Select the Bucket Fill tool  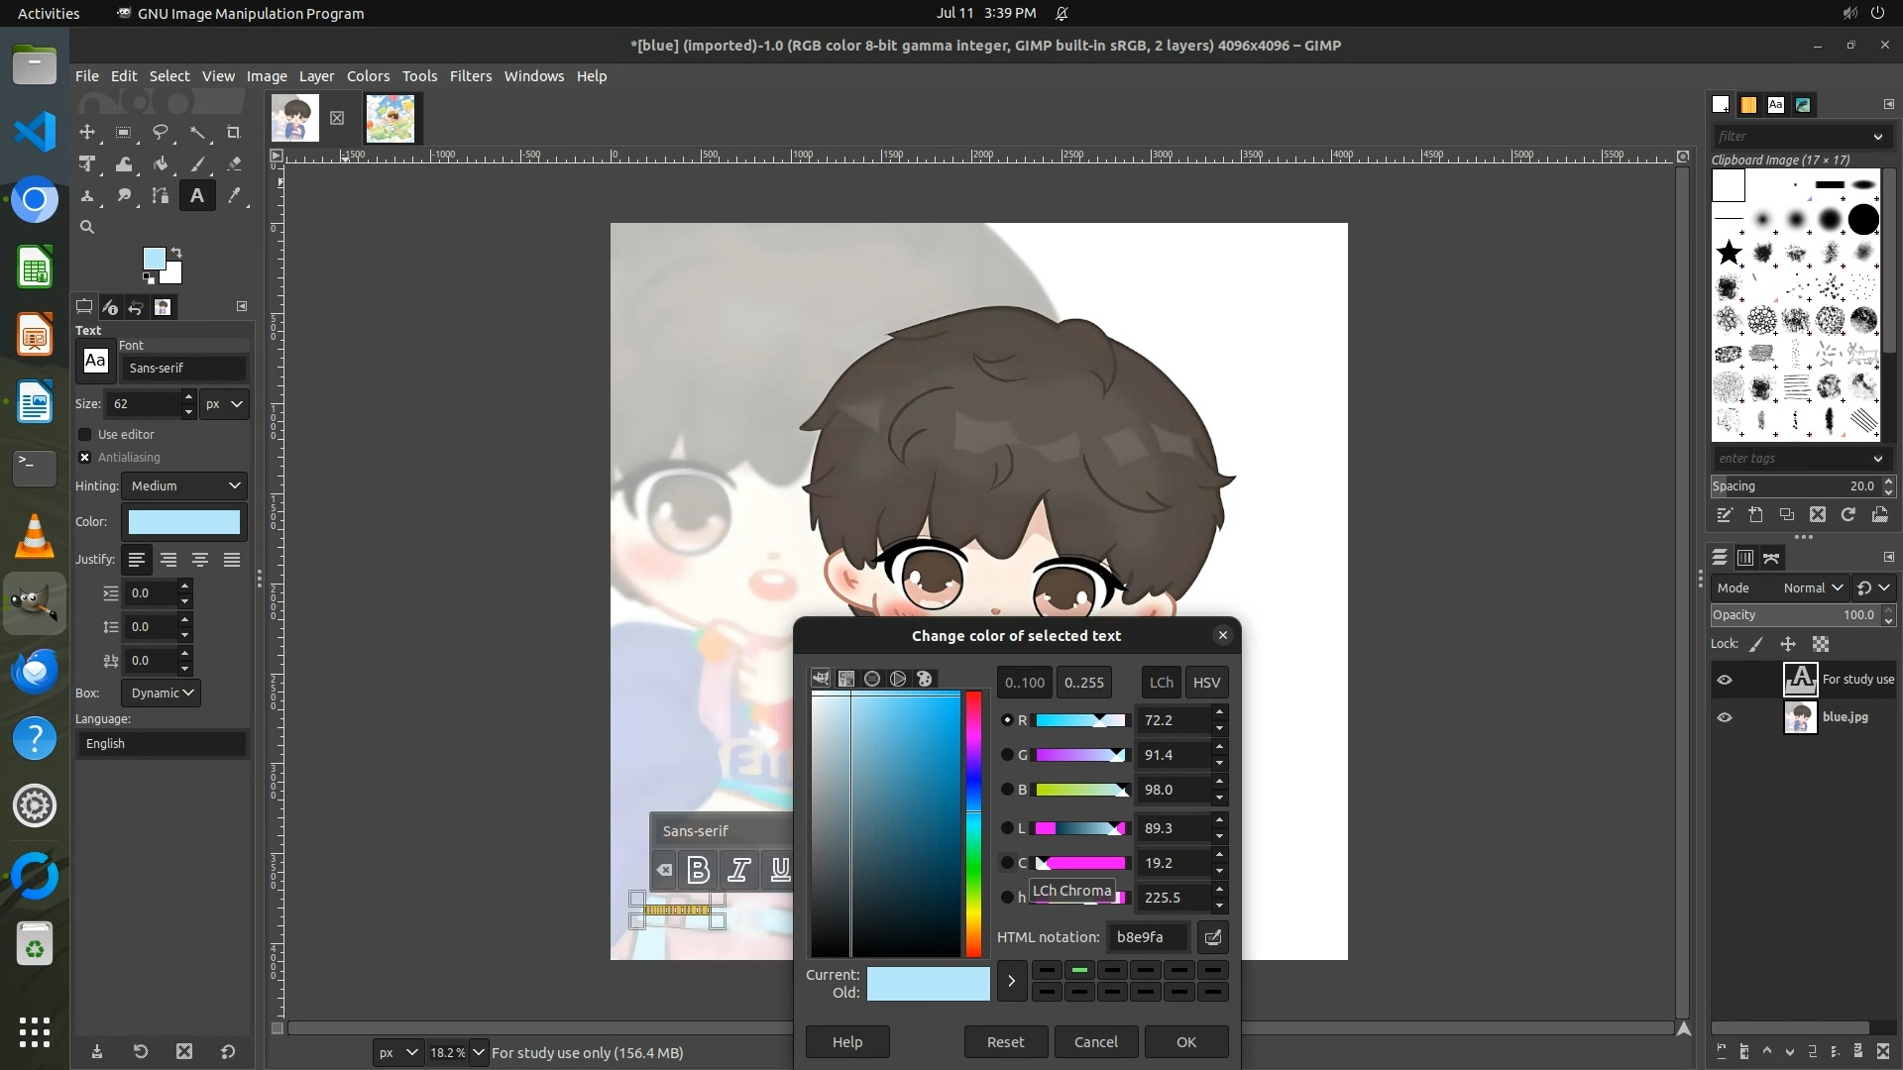[161, 164]
